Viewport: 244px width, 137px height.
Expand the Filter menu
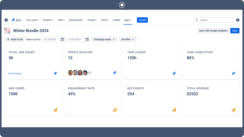pos(61,20)
